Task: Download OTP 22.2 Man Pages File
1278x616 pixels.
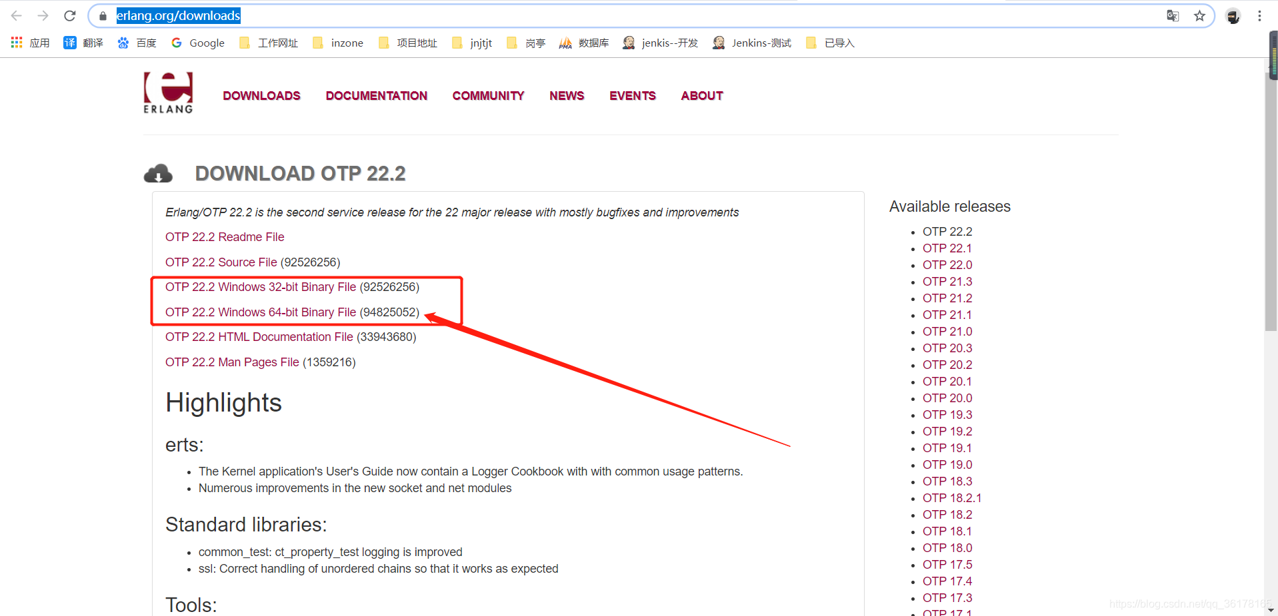Action: 232,362
